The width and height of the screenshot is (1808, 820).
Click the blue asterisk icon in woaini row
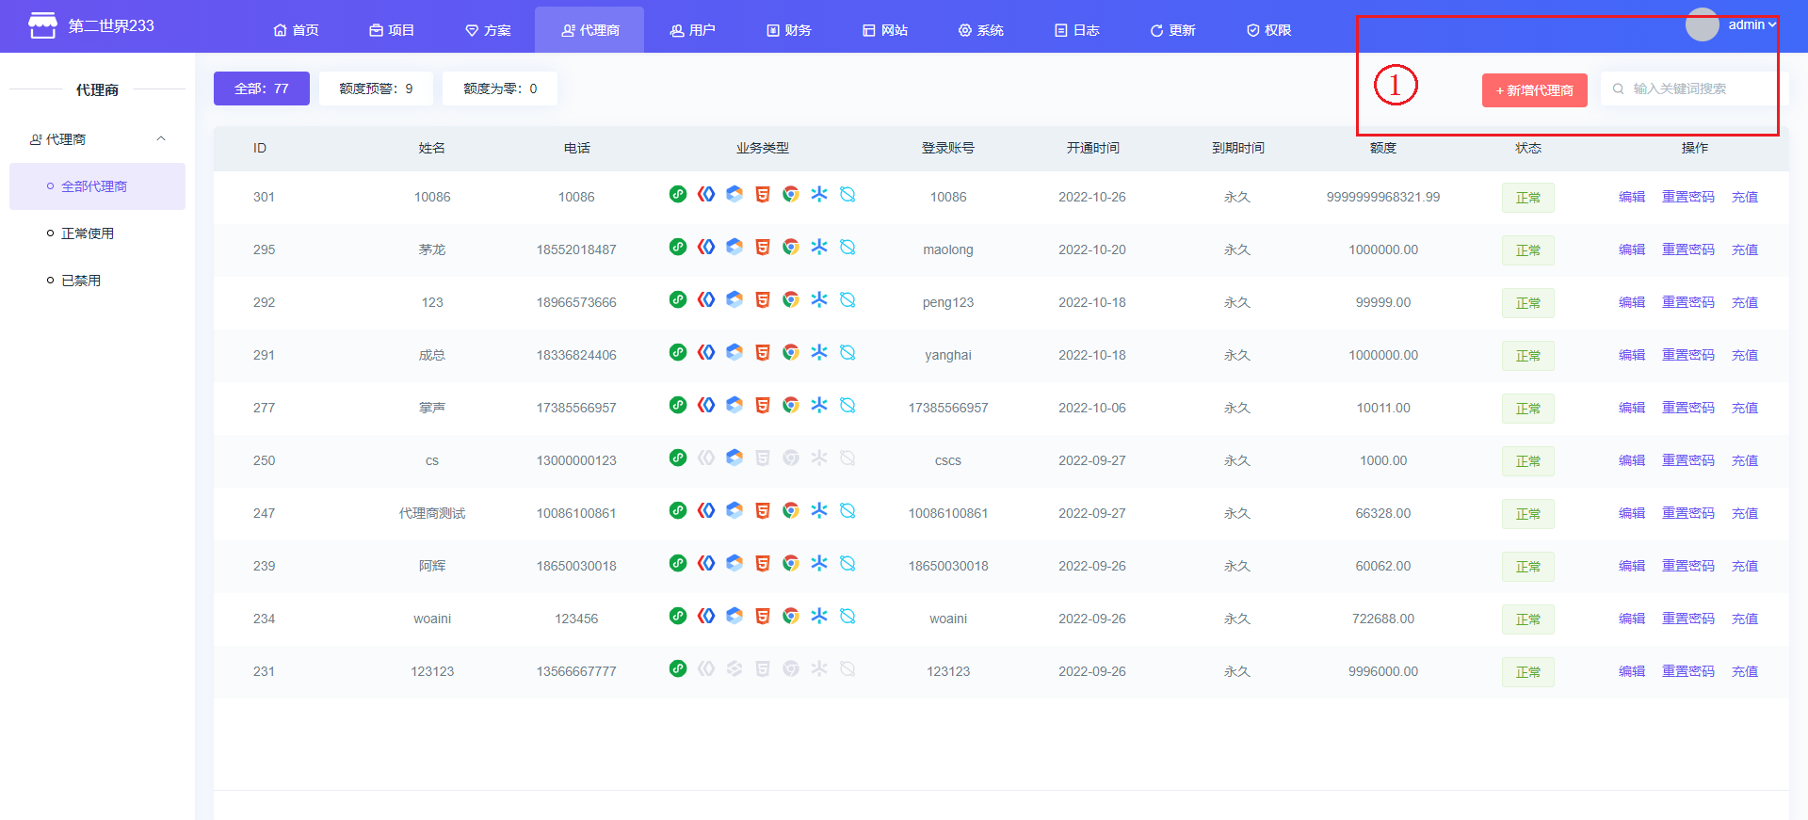pyautogui.click(x=819, y=616)
